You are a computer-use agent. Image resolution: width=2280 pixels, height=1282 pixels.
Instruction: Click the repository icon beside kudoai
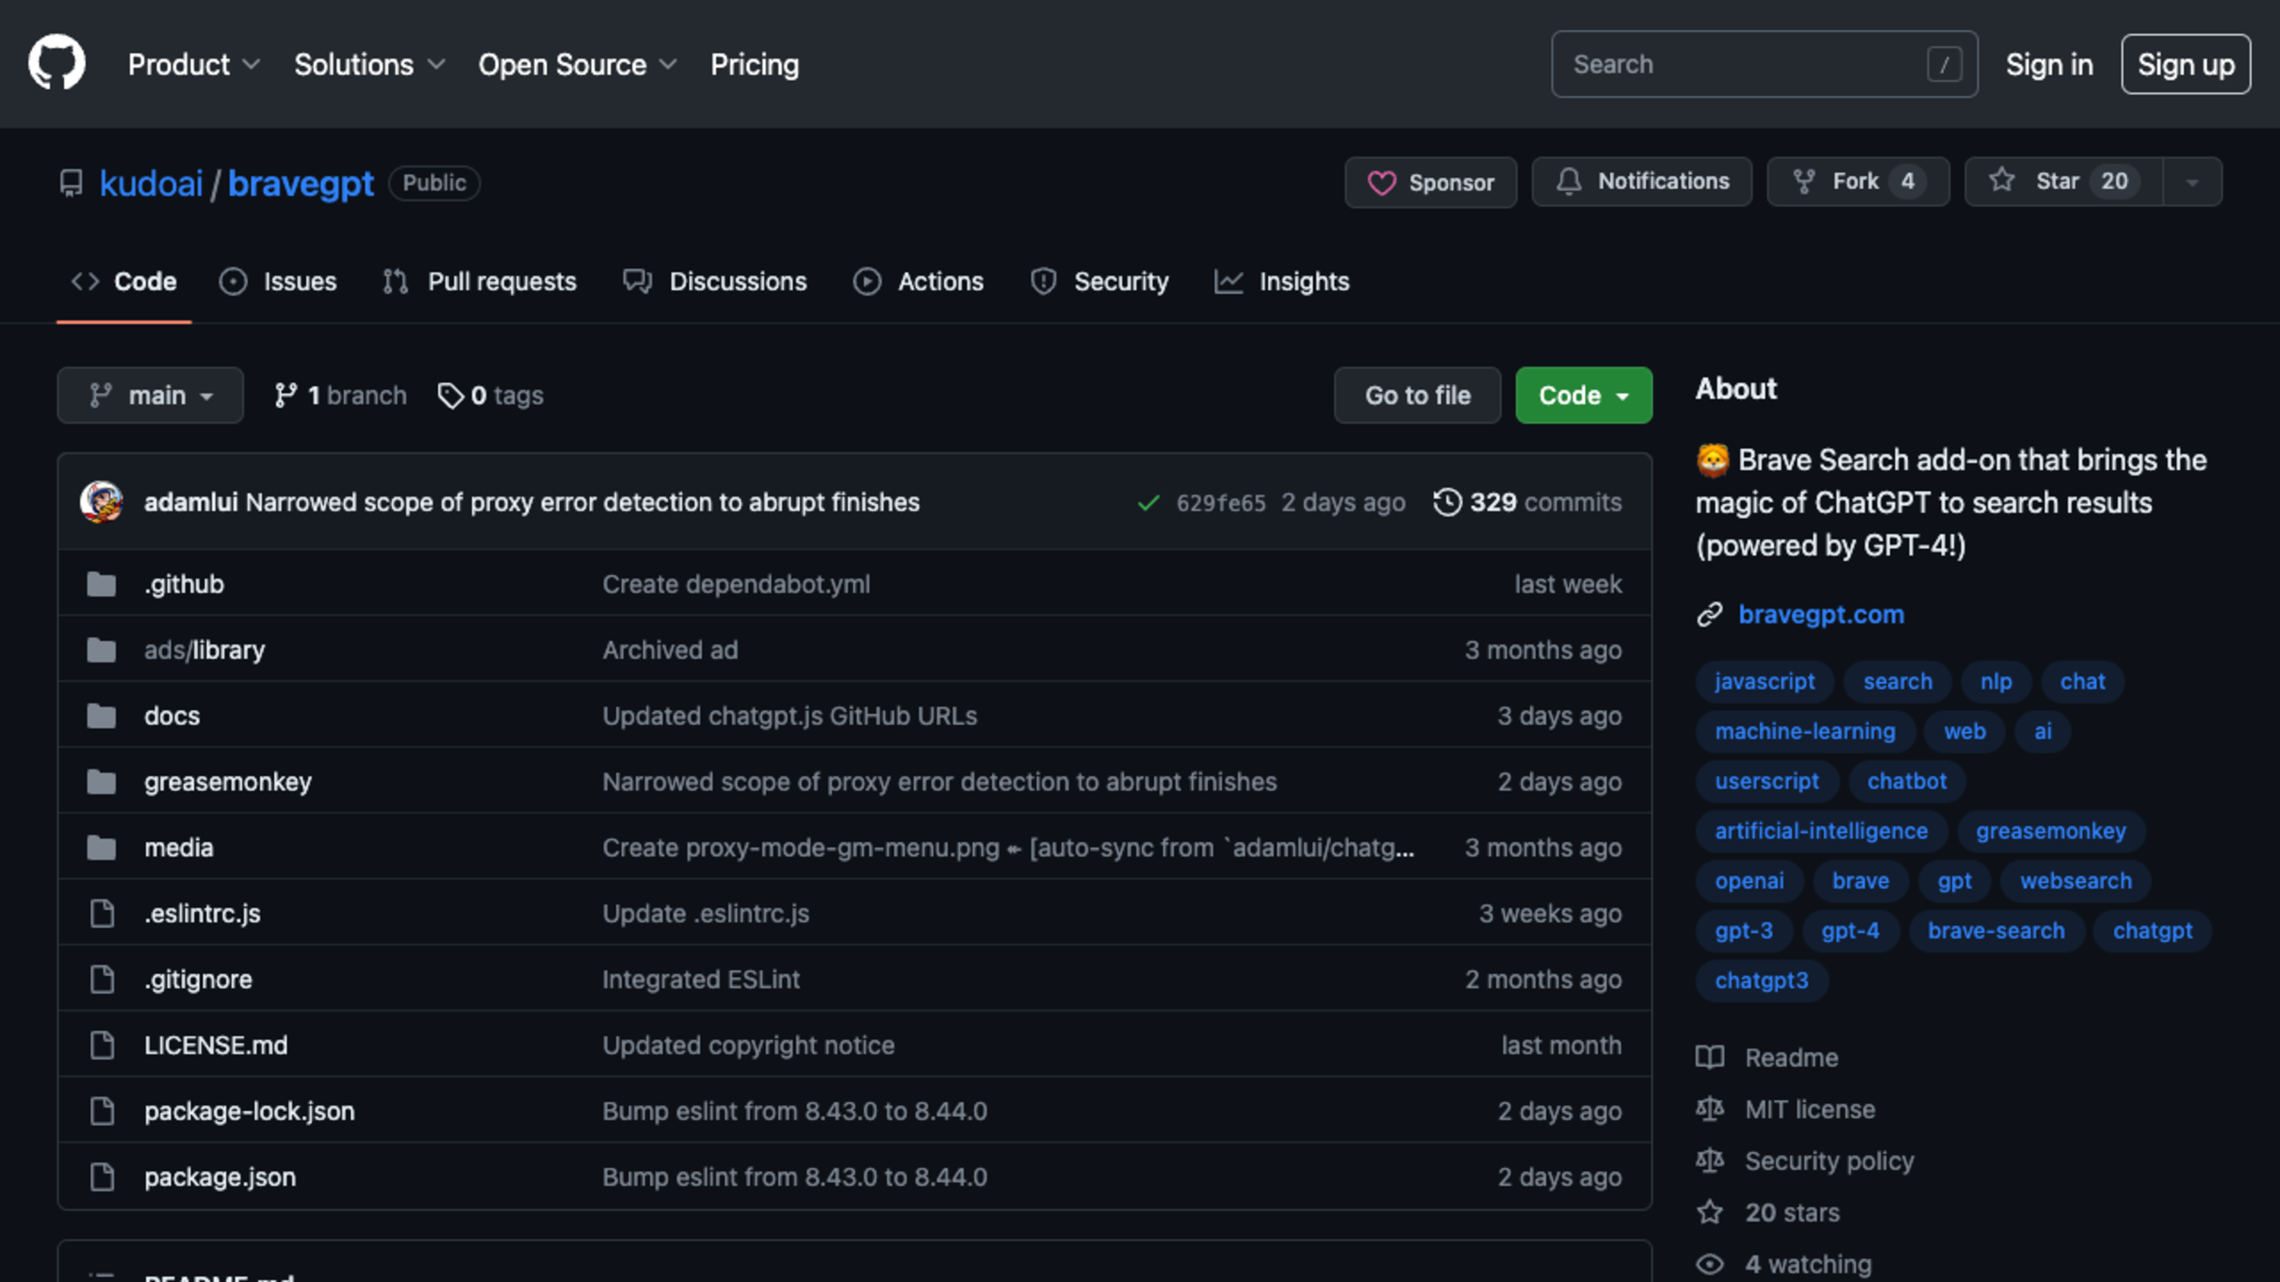[x=71, y=183]
